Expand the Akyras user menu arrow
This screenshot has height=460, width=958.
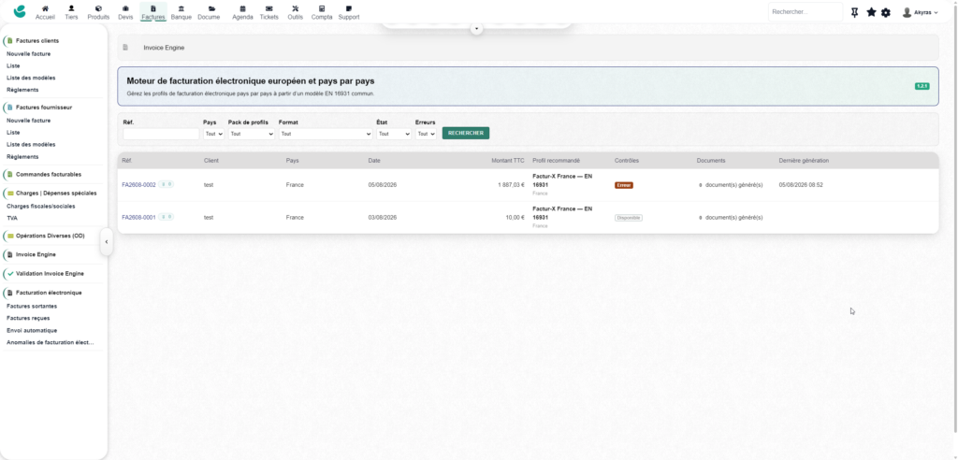936,13
